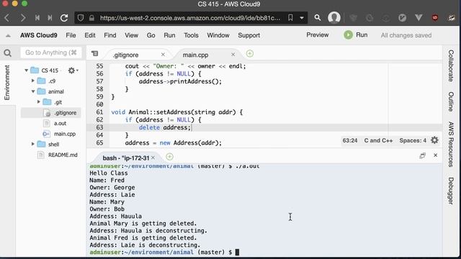
Task: Open the browser profile avatar
Action: [334, 17]
